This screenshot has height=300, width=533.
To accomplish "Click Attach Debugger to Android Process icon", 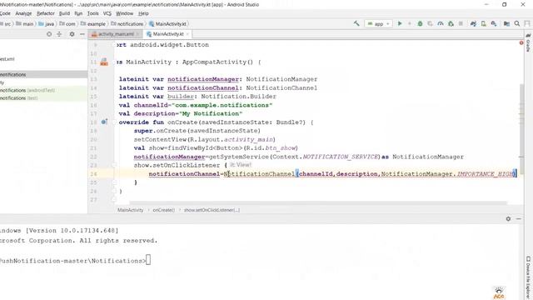I will coord(451,23).
